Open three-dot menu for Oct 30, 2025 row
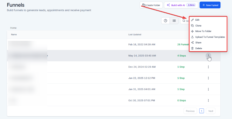 (208, 100)
